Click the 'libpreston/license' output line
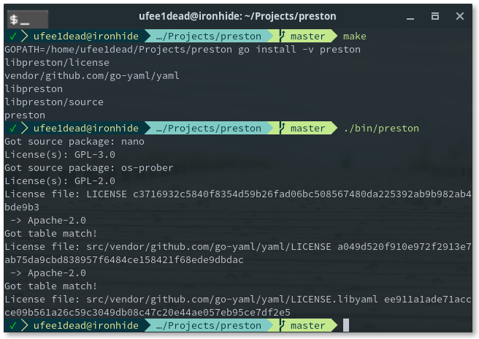This screenshot has height=339, width=479. [x=57, y=63]
